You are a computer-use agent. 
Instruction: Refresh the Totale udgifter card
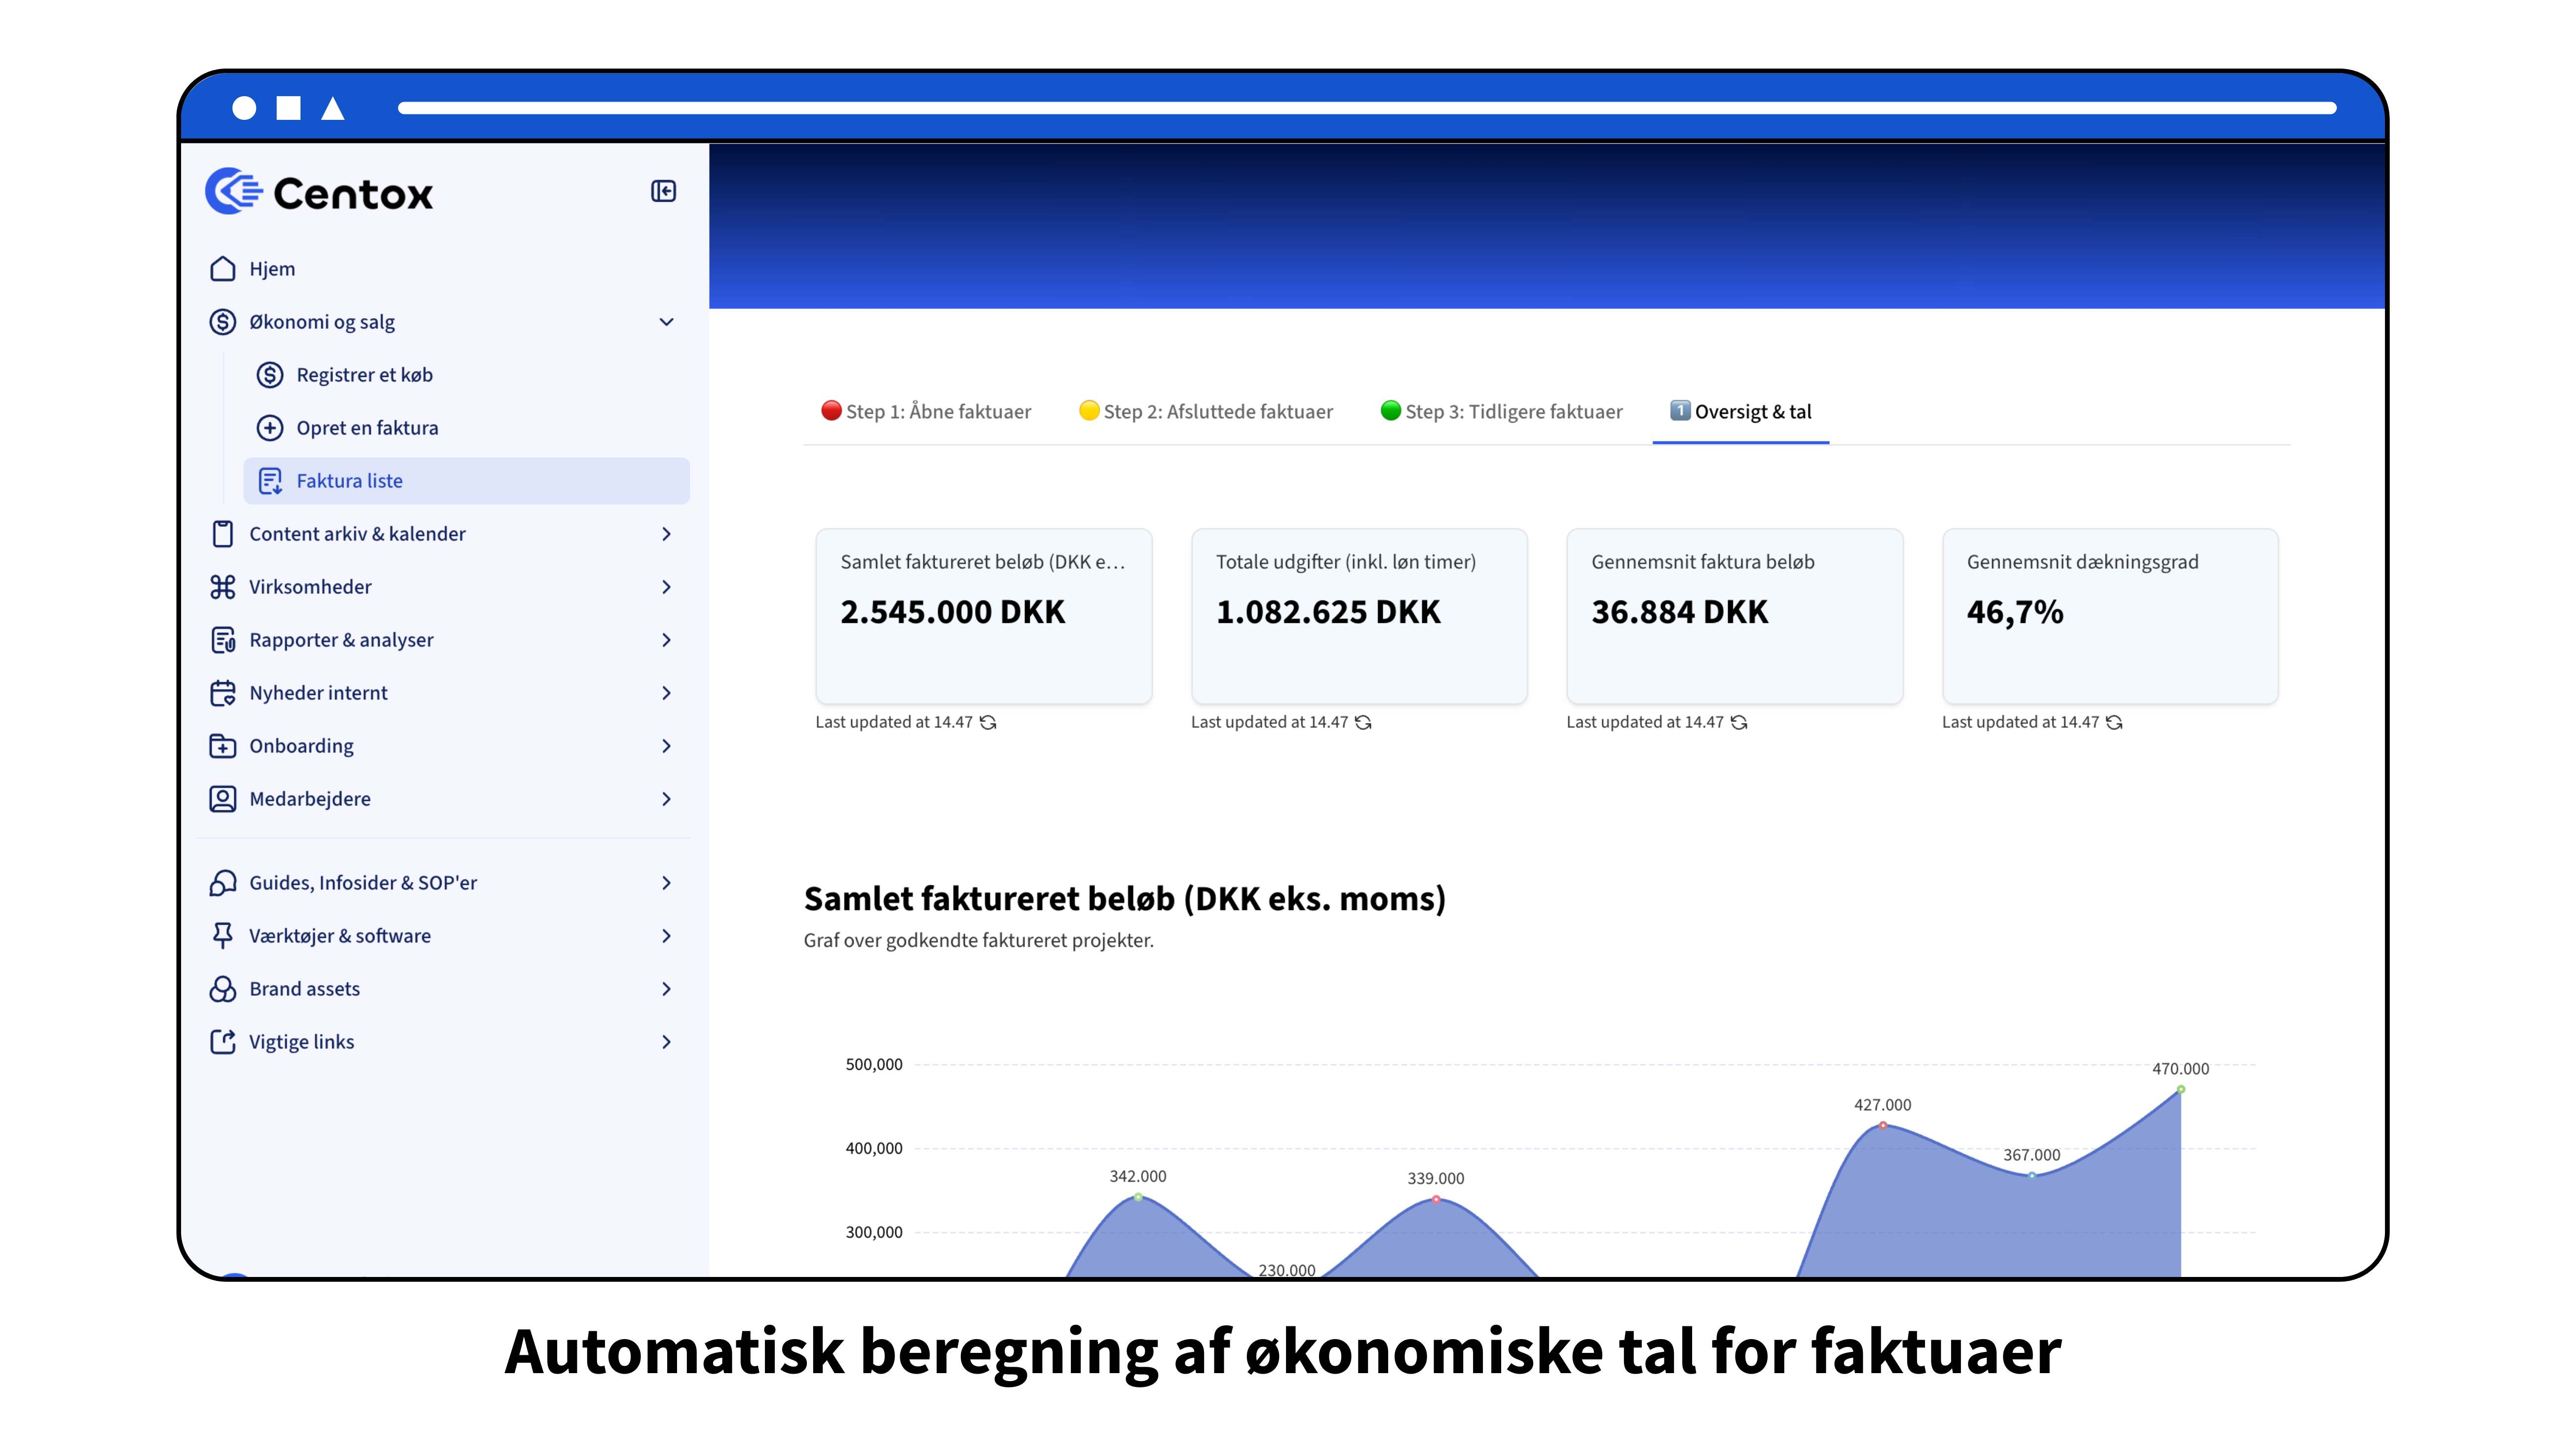[1363, 722]
